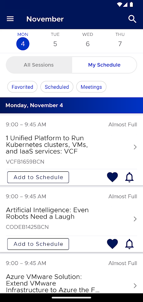Add Unified Platform session to schedule
Image resolution: width=143 pixels, height=302 pixels.
pyautogui.click(x=38, y=177)
